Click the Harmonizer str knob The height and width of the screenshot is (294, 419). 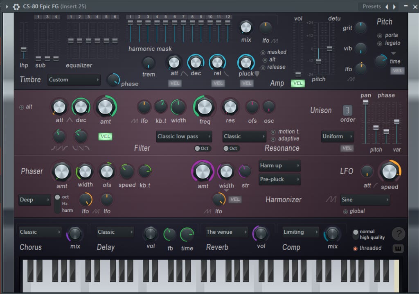click(245, 172)
